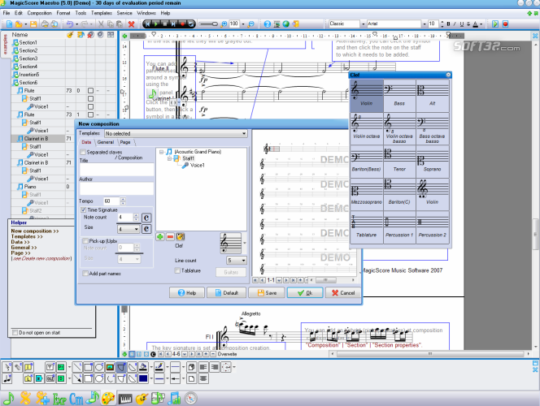Enable the Pick-up (Upbeat) checkbox

click(85, 241)
